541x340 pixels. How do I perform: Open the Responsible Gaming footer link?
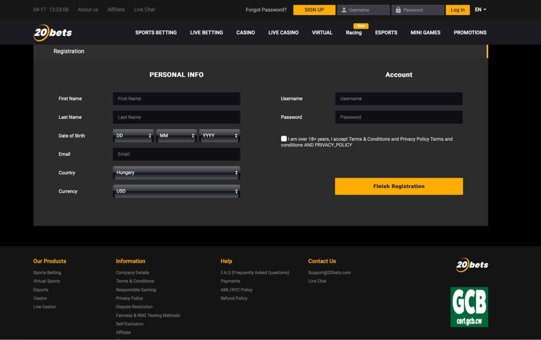click(x=136, y=290)
